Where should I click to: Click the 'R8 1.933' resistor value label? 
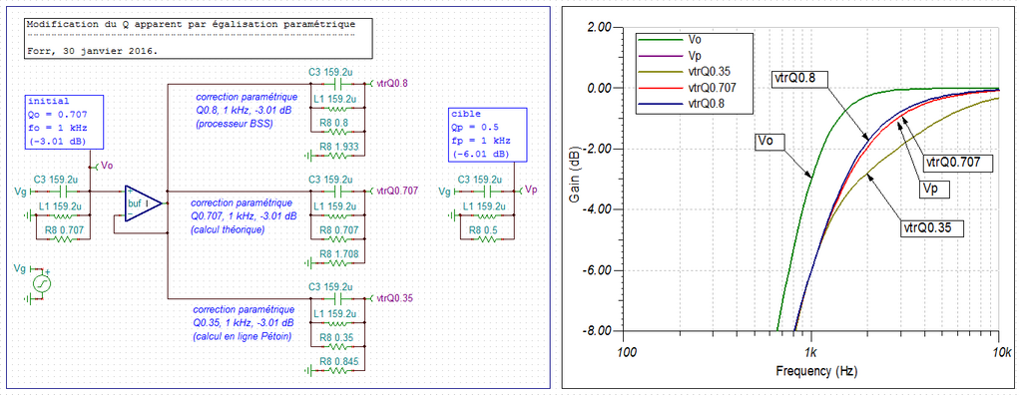[338, 147]
